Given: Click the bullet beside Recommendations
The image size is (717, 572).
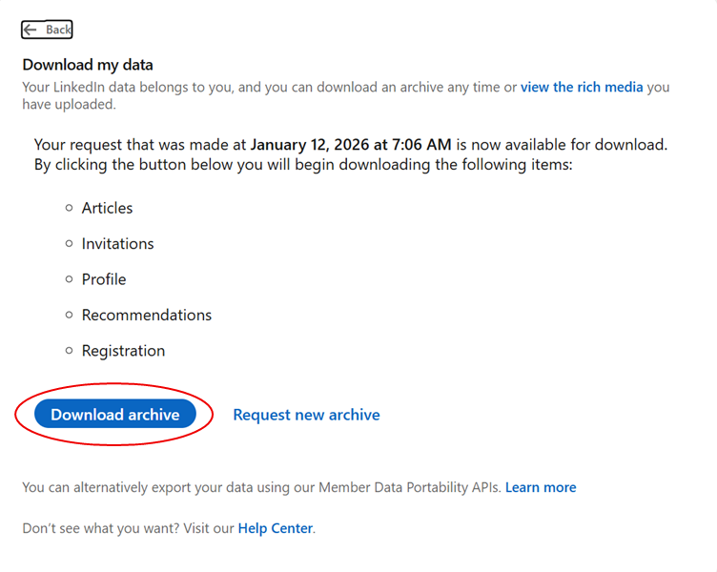Looking at the screenshot, I should click(x=69, y=315).
